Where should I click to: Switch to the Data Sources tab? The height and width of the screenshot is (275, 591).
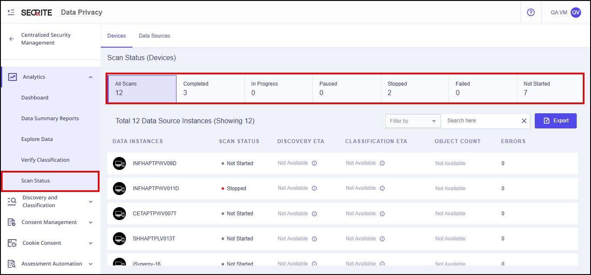tap(154, 36)
